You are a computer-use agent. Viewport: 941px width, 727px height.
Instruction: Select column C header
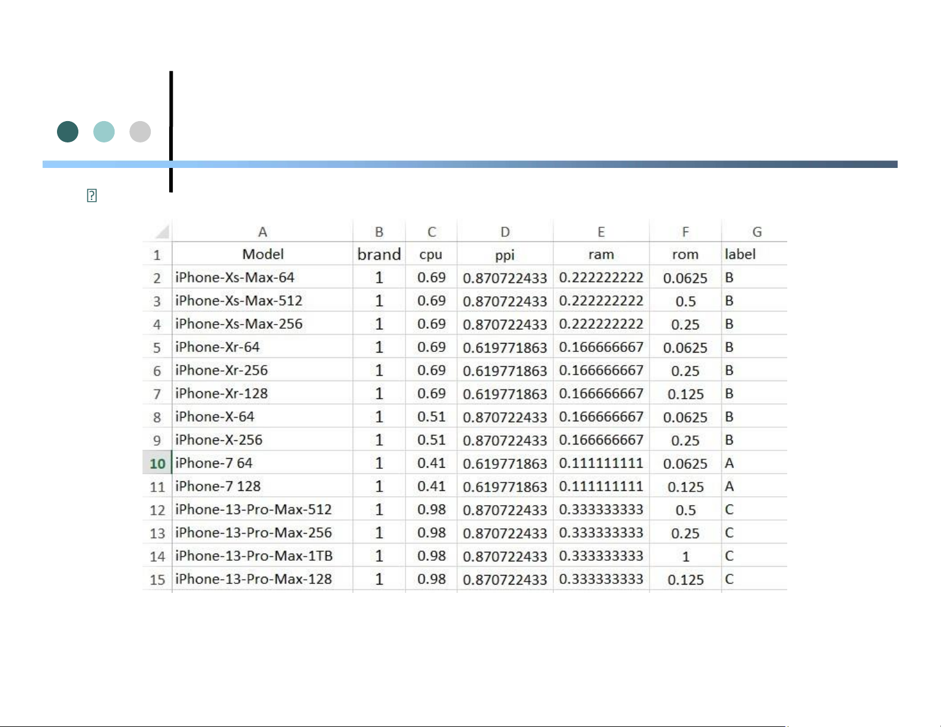(432, 231)
